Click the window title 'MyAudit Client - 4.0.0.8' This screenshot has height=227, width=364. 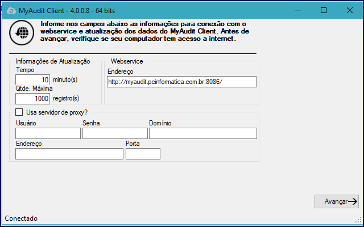(x=54, y=11)
